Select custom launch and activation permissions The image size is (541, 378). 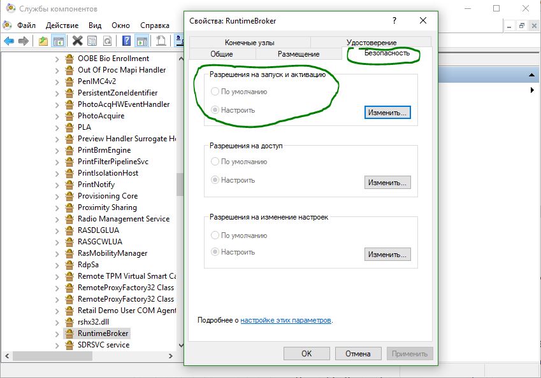215,110
